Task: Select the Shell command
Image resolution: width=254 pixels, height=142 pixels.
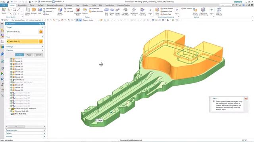Action: tap(46, 14)
